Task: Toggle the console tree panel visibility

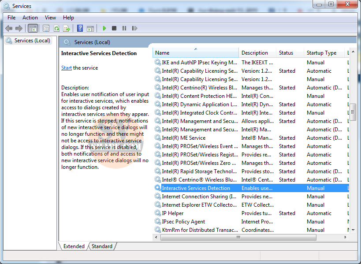Action: 33,28
